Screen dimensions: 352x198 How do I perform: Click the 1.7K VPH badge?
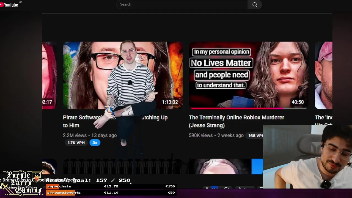point(76,143)
